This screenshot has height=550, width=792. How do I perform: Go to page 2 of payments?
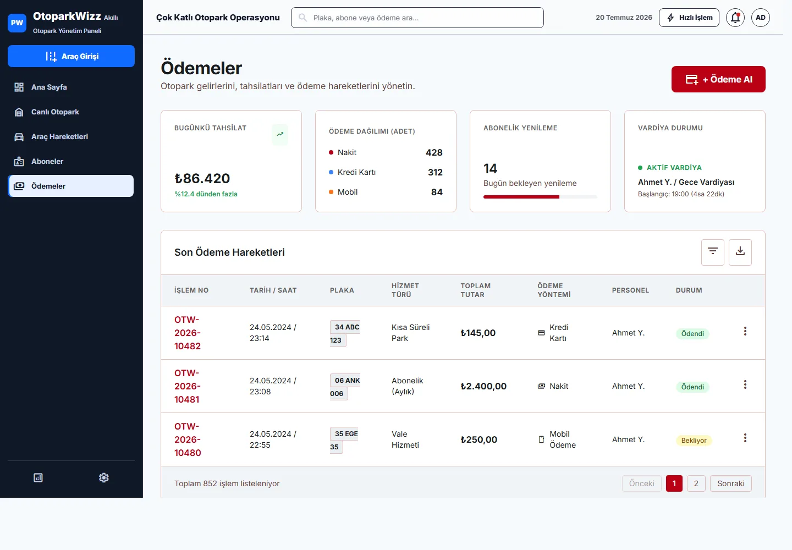(x=696, y=483)
